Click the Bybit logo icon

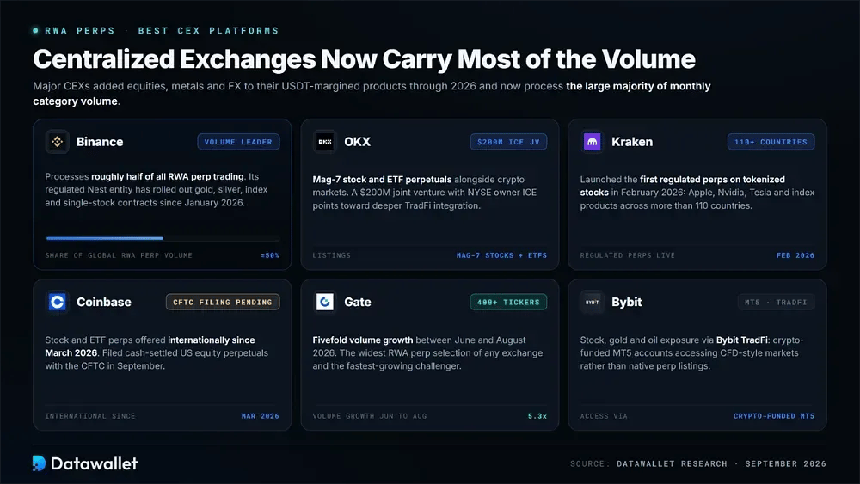(593, 302)
